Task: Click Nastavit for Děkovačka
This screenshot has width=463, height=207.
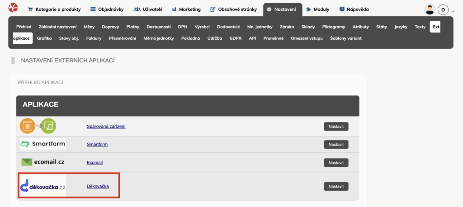Action: tap(336, 186)
